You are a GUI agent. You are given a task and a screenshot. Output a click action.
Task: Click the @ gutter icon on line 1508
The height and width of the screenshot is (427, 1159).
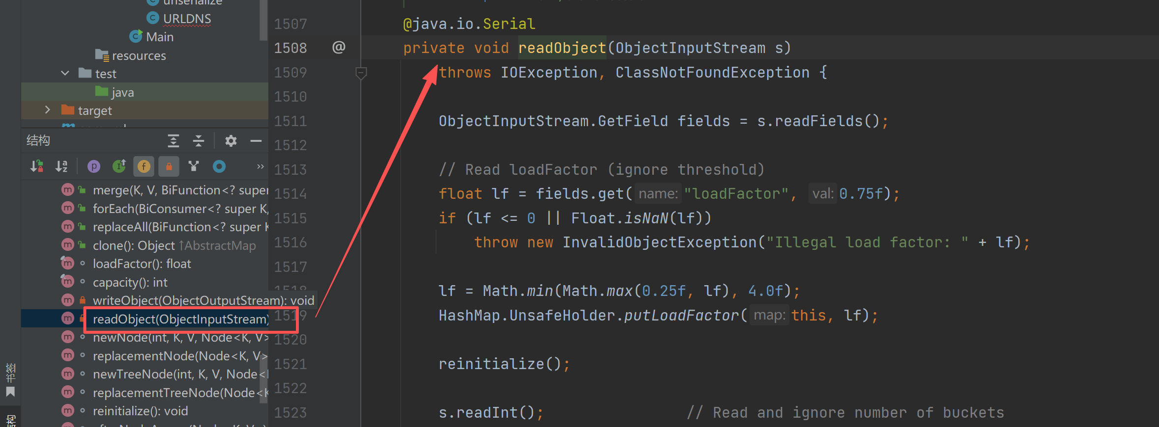(339, 48)
